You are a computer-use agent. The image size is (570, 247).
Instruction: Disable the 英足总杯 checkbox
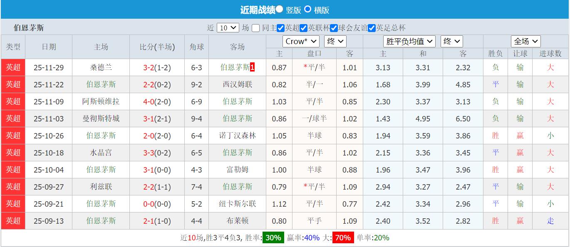click(x=371, y=28)
